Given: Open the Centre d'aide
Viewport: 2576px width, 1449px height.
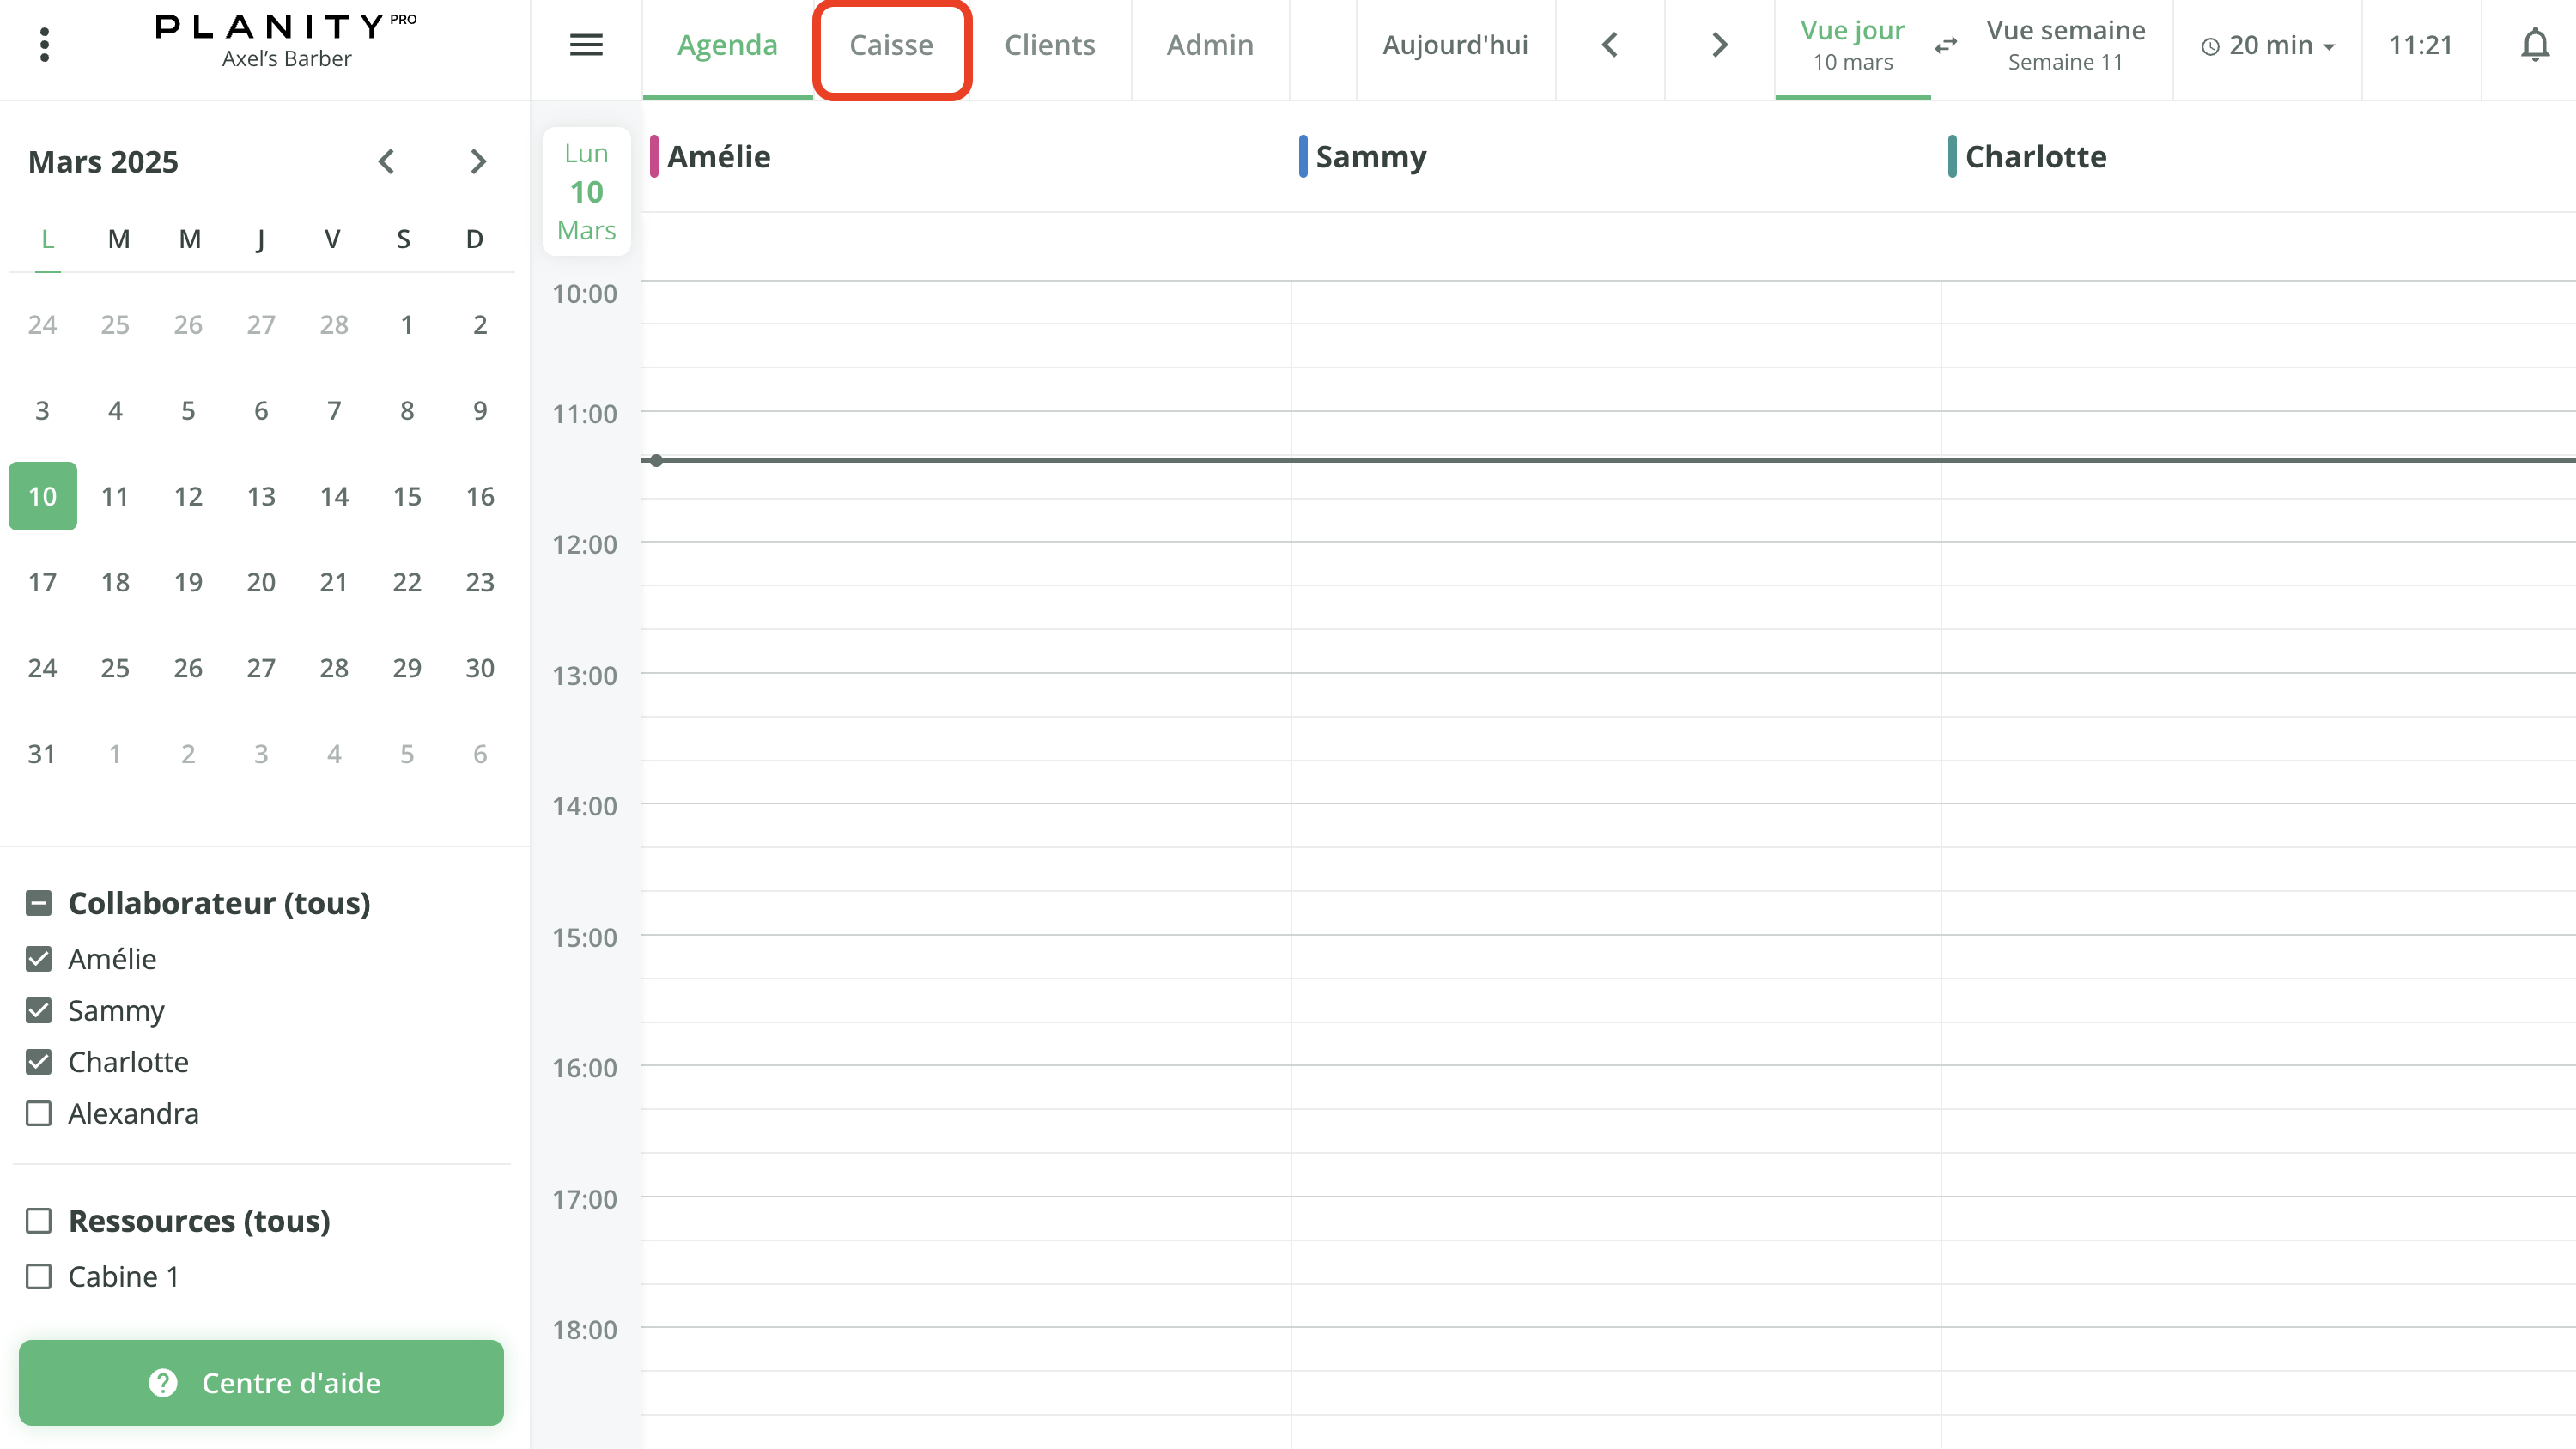Looking at the screenshot, I should tap(262, 1383).
